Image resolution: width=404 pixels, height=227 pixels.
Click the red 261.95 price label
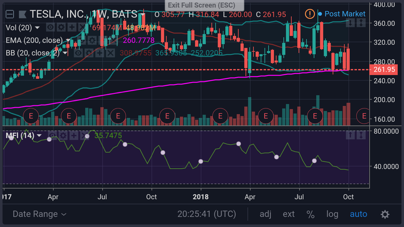pos(384,69)
